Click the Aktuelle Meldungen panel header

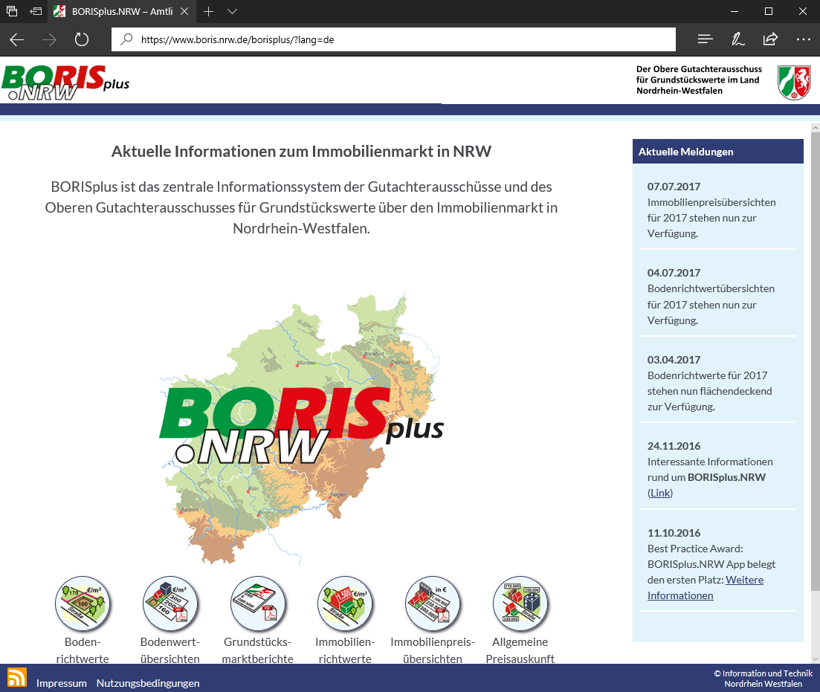tap(717, 152)
